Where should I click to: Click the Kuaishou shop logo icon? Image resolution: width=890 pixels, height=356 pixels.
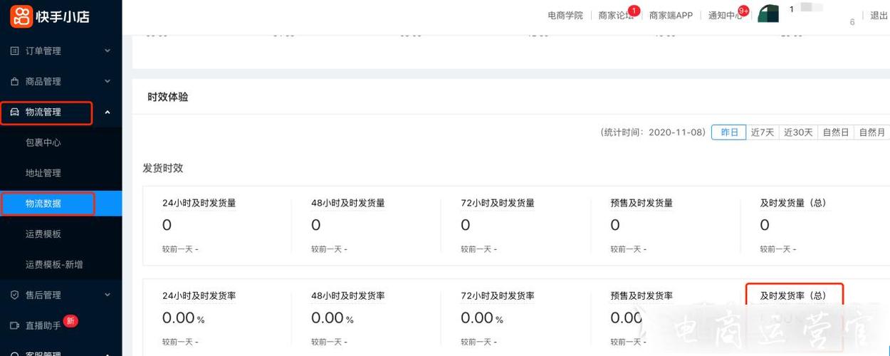[21, 16]
